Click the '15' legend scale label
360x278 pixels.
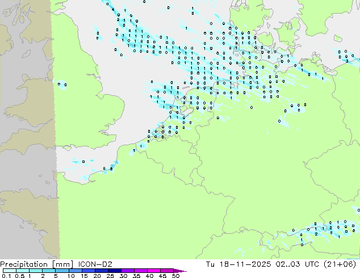pos(84,276)
